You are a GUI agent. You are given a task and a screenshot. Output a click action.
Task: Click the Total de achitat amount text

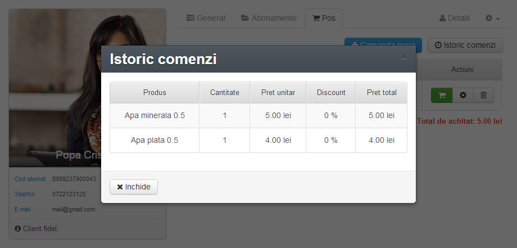point(459,121)
